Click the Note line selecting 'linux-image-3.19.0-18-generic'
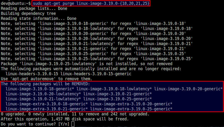Viewport: 224px width, 127px height. (93, 23)
